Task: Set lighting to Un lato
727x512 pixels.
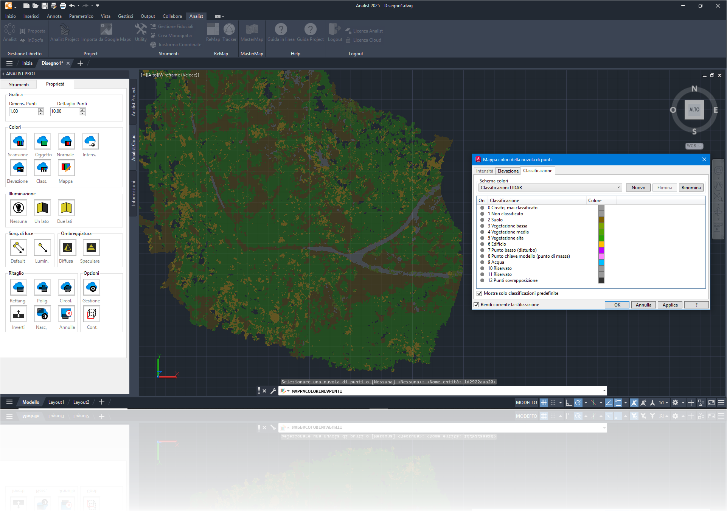Action: click(x=42, y=208)
